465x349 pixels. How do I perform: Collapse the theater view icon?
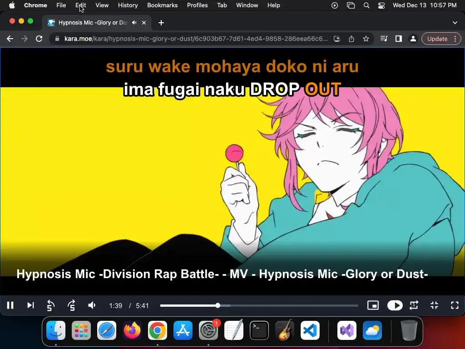coord(435,305)
